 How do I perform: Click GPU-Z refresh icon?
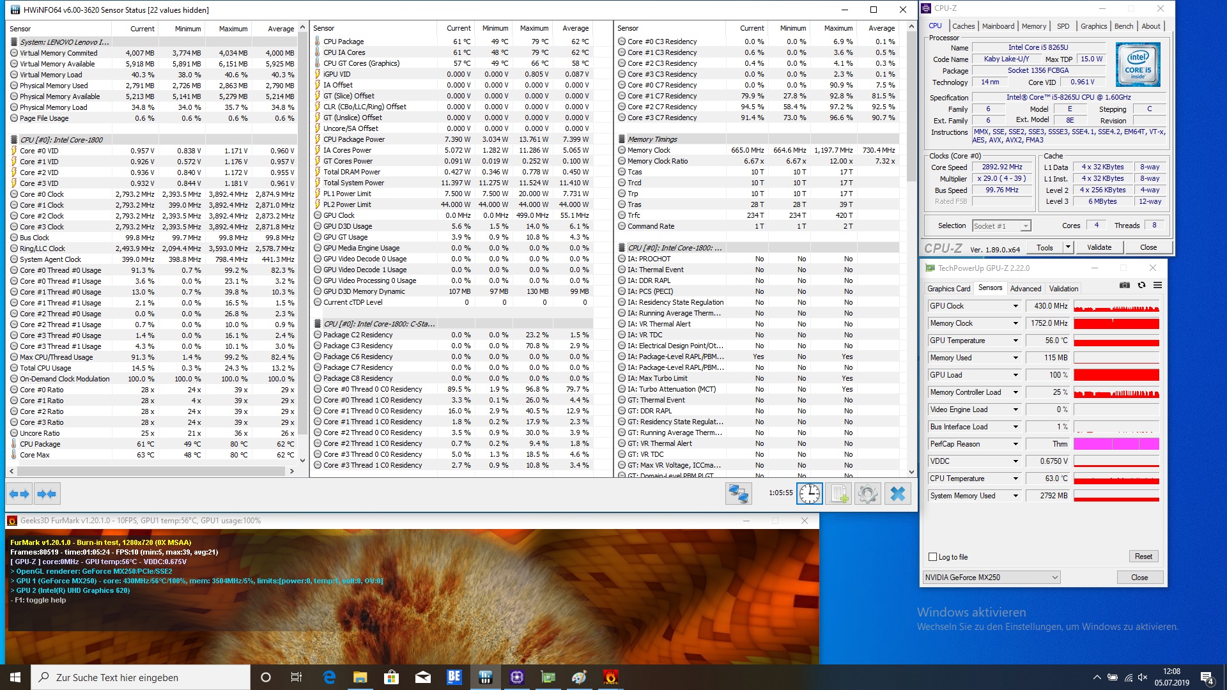1141,286
